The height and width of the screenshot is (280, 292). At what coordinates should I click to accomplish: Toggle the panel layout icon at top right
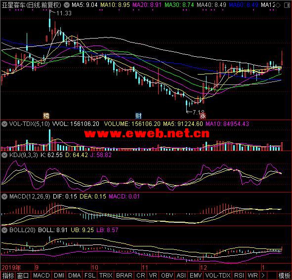[x=287, y=5]
